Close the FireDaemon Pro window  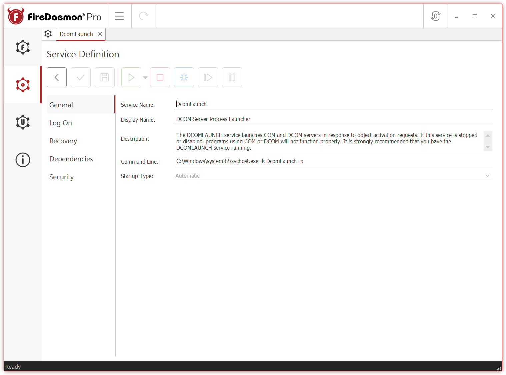click(493, 16)
